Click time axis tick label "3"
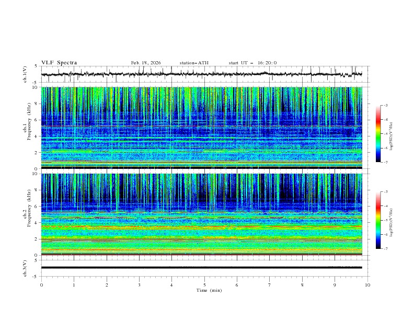The image size is (414, 320). coord(139,285)
